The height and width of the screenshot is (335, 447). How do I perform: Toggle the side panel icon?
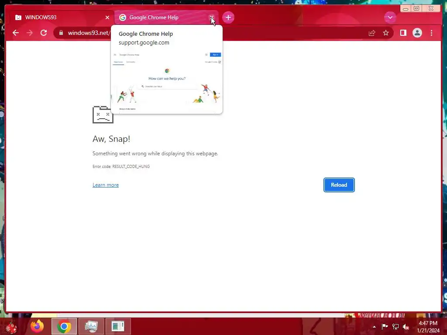[x=403, y=33]
